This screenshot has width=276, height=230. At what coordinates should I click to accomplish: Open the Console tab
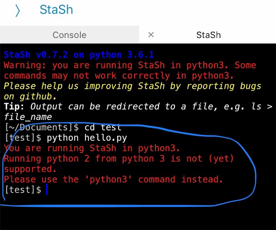click(70, 35)
